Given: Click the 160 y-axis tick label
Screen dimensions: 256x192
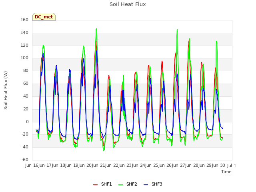Looking at the screenshot, I should pyautogui.click(x=24, y=20).
